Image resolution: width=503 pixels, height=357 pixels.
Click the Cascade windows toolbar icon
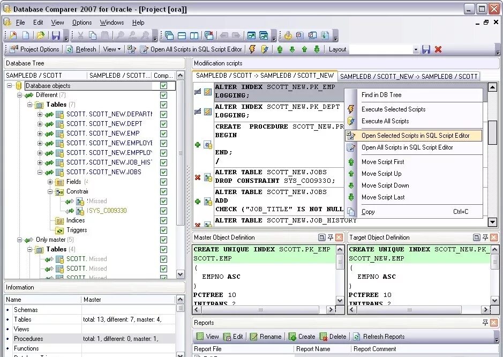(169, 35)
